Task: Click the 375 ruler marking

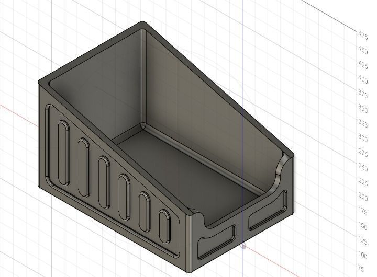Action: 363,95
